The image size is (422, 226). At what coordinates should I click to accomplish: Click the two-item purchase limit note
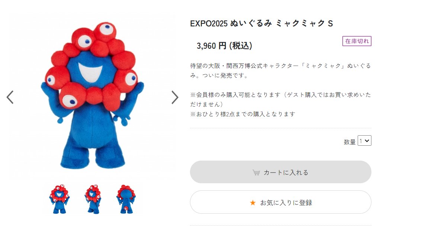click(243, 114)
